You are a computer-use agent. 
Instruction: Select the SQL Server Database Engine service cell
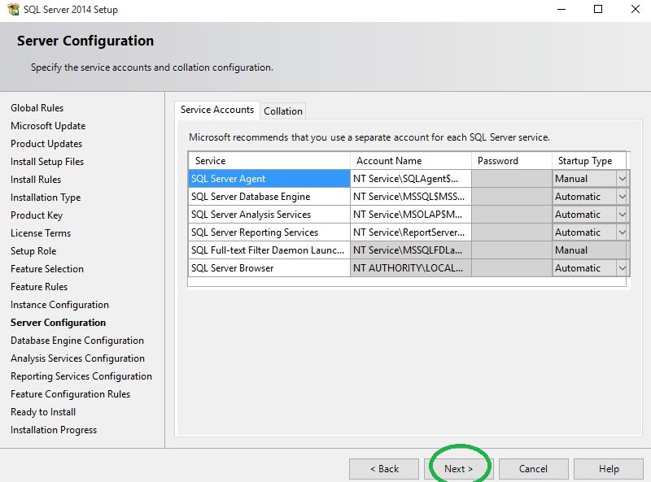[269, 197]
